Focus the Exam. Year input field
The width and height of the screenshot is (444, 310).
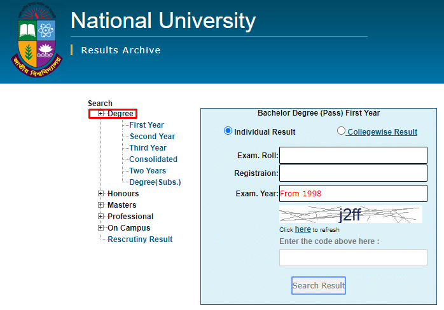pyautogui.click(x=353, y=194)
